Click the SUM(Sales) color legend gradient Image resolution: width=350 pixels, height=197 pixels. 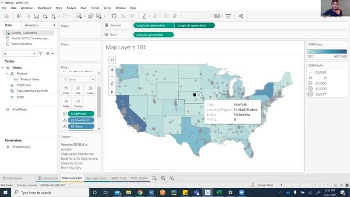click(327, 51)
